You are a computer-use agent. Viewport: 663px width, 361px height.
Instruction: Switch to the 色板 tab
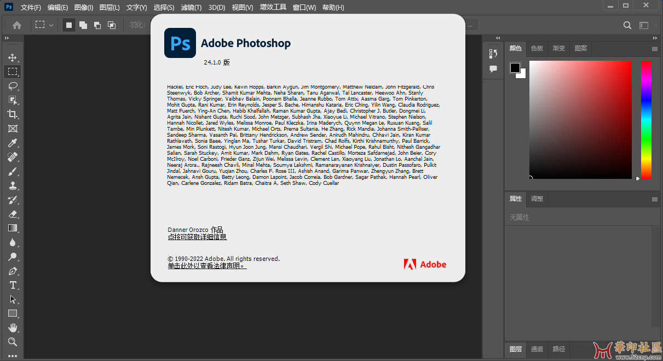(537, 48)
